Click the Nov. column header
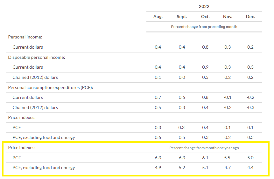 point(228,17)
